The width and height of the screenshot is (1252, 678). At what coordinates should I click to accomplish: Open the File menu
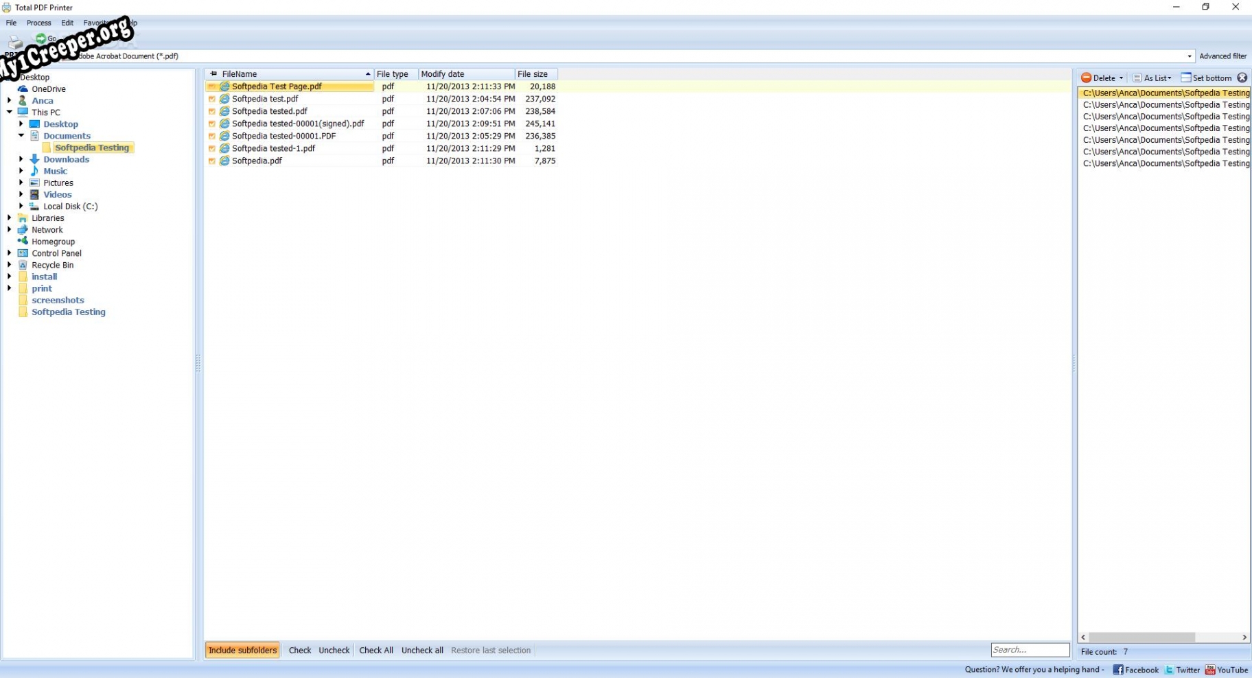(11, 23)
